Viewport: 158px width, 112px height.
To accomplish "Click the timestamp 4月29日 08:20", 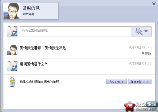I will (x=140, y=47).
